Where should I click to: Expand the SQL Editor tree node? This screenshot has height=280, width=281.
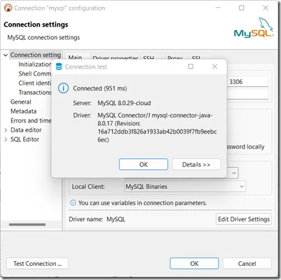6,139
